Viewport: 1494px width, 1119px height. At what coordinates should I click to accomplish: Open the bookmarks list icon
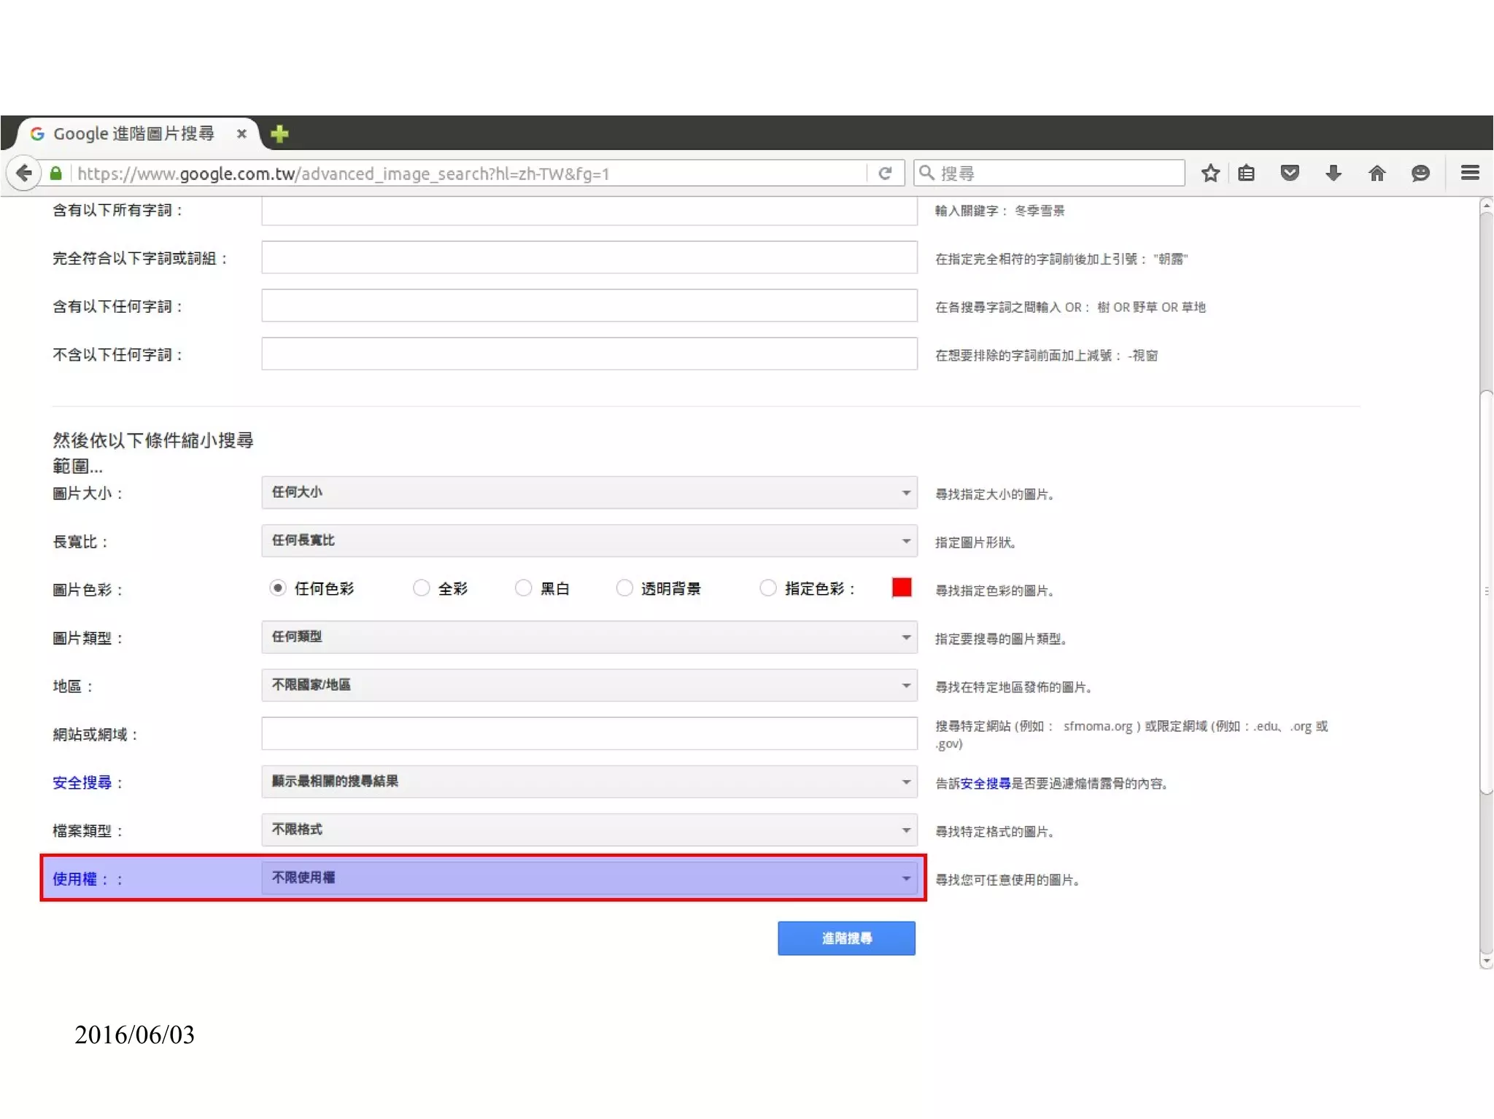pos(1247,173)
